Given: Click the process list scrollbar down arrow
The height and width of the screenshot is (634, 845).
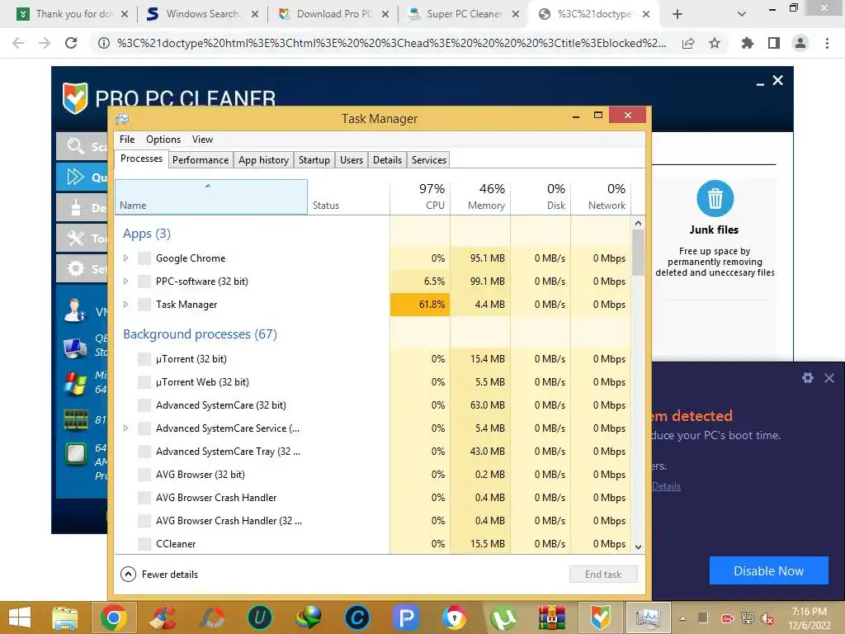Looking at the screenshot, I should click(638, 546).
